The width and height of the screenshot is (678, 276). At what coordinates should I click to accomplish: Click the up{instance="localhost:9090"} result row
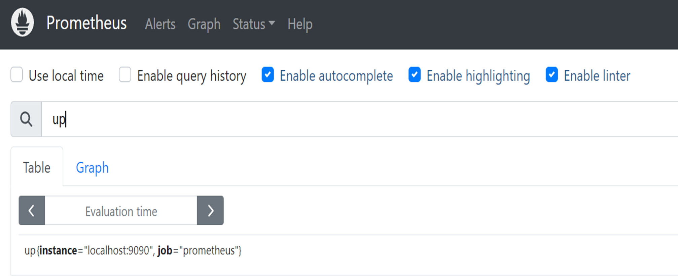point(348,251)
